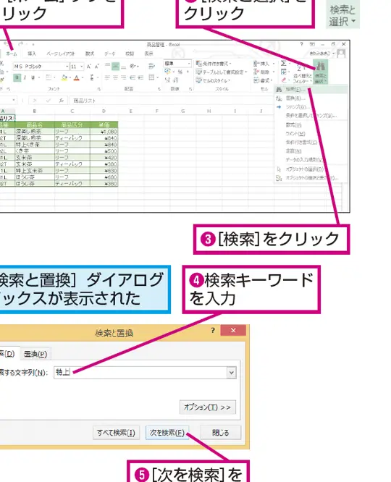Click the 商品区分 column header cell
This screenshot has height=482, width=391.
point(72,124)
